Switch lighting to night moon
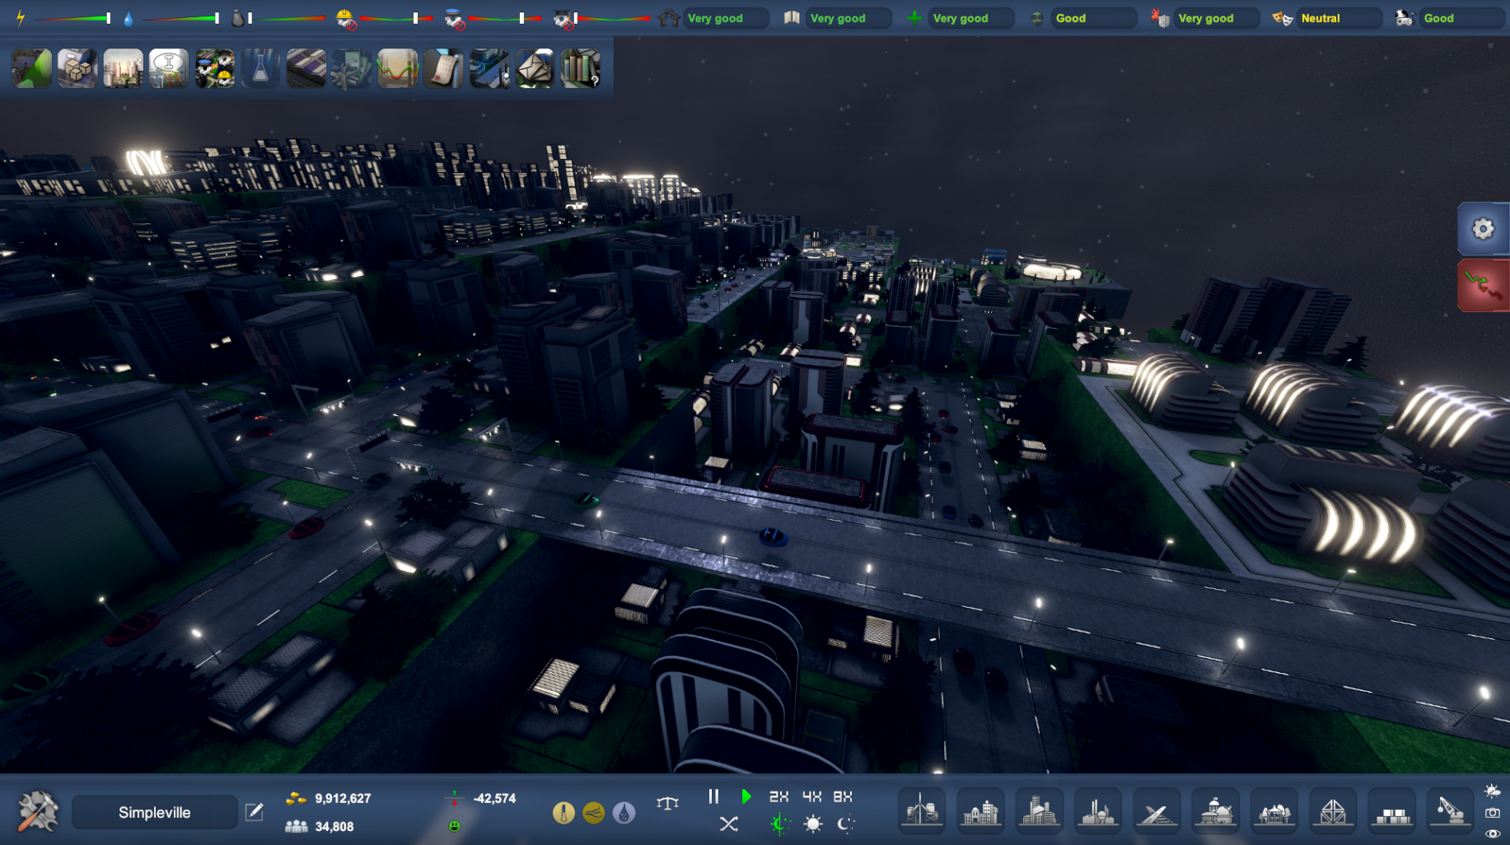 pyautogui.click(x=845, y=824)
